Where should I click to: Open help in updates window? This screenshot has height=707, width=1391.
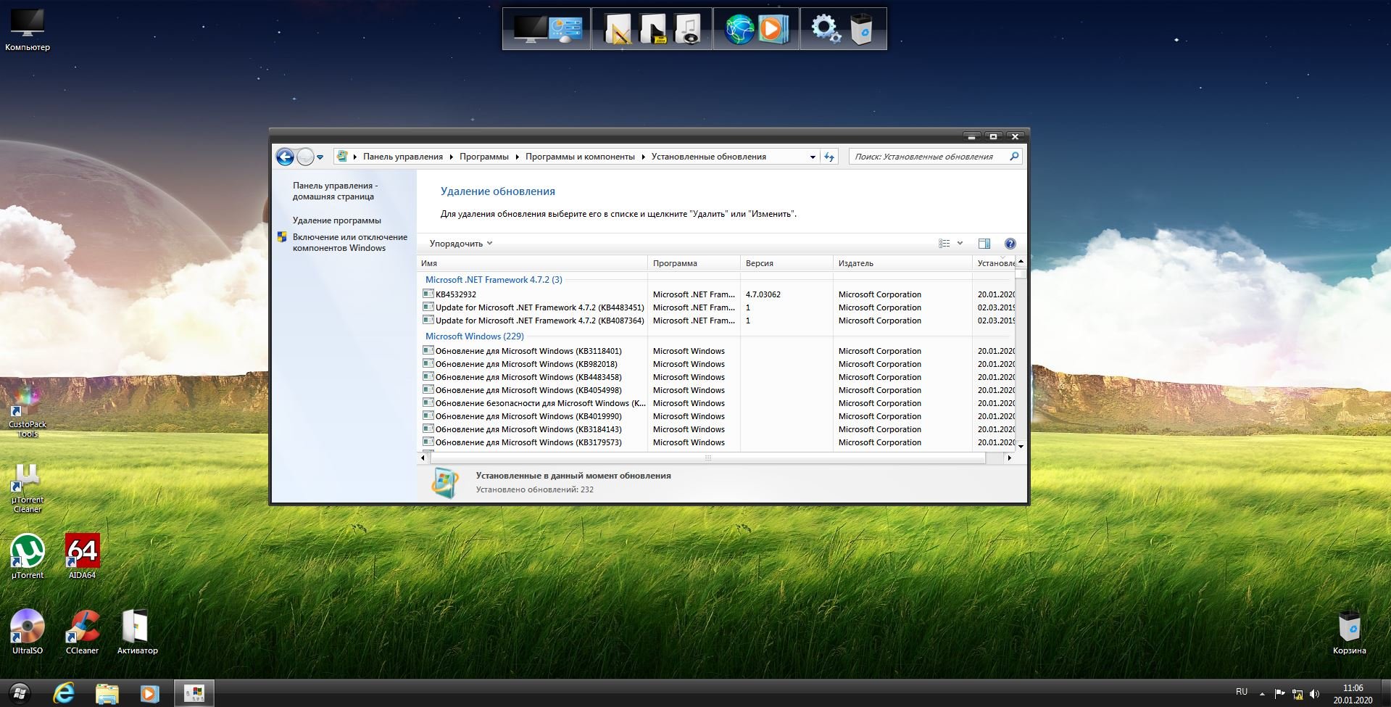click(1010, 244)
